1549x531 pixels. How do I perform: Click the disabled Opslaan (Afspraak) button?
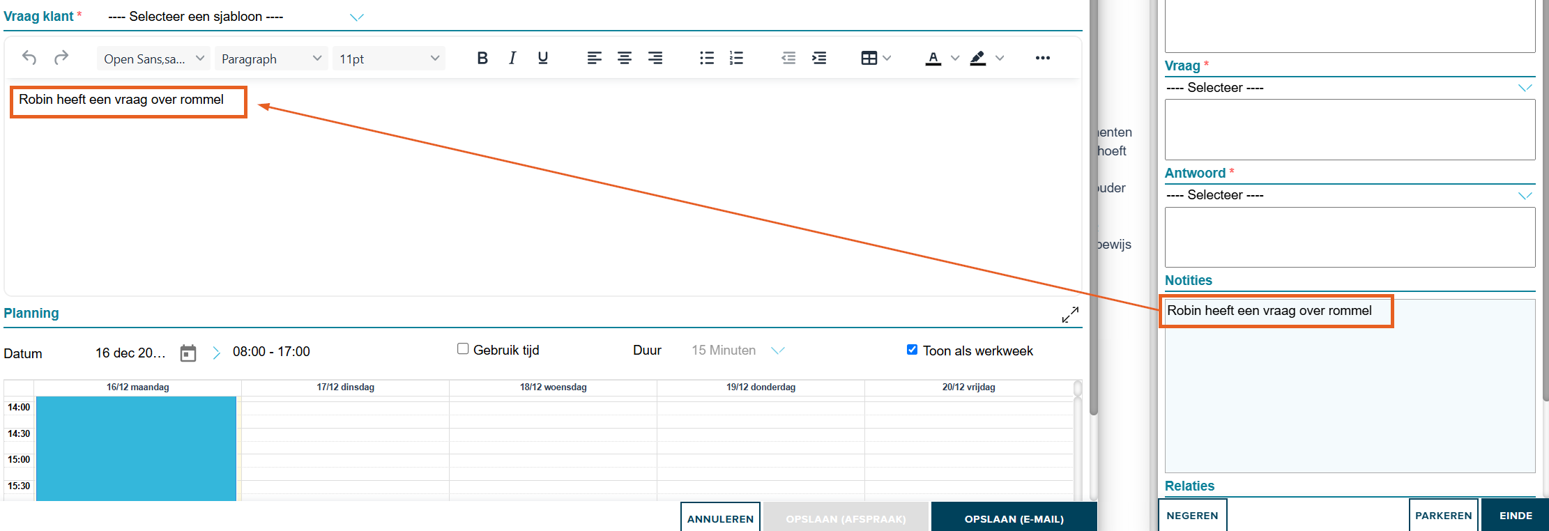click(x=846, y=517)
